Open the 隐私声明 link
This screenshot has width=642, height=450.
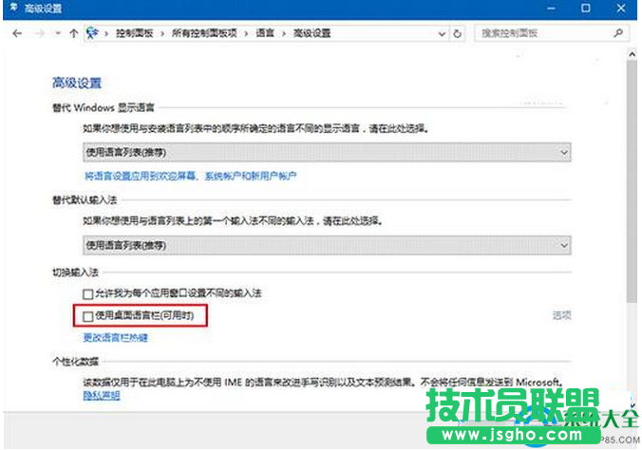pyautogui.click(x=101, y=395)
